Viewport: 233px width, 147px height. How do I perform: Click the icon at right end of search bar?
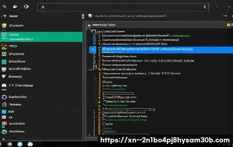click(x=204, y=7)
